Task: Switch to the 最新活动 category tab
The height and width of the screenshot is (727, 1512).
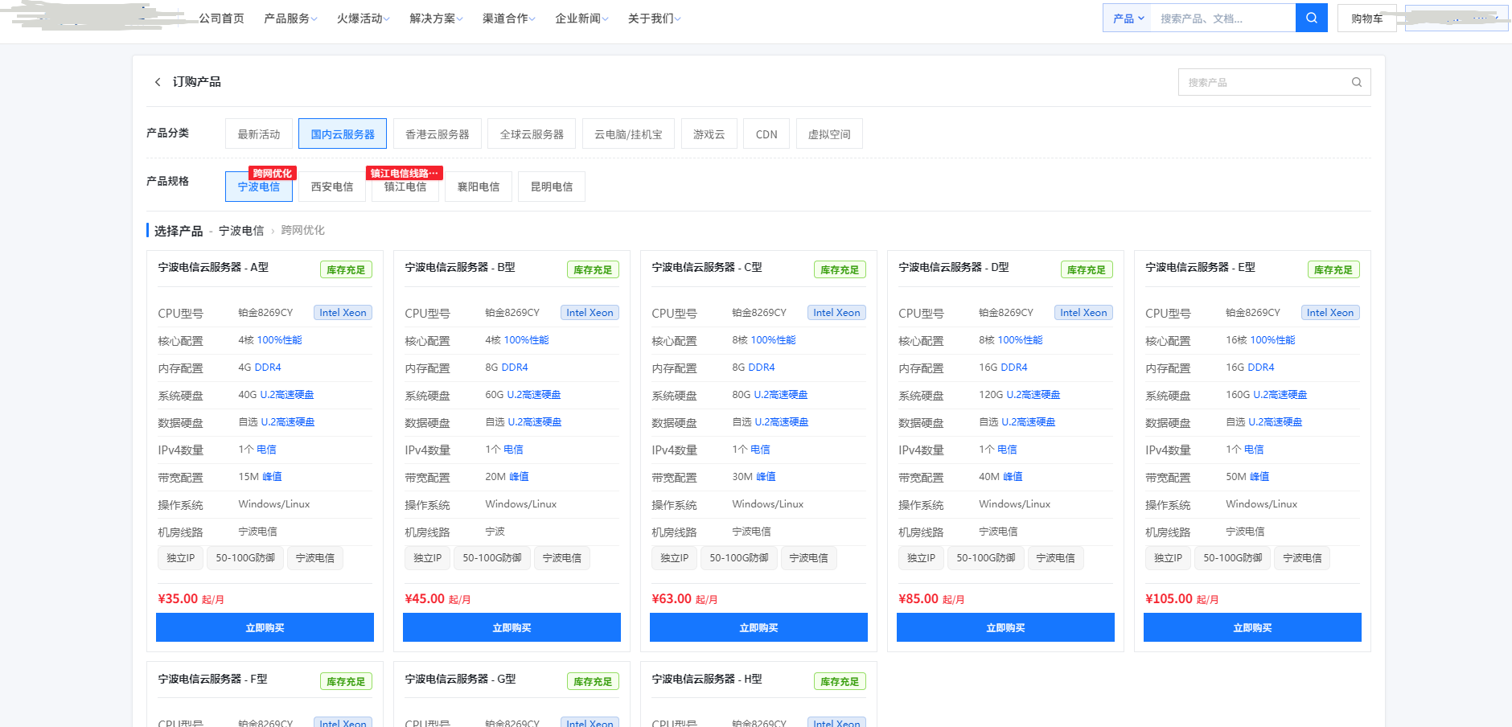Action: [x=259, y=134]
